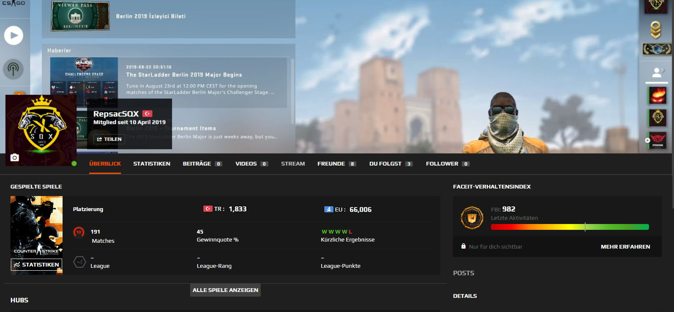Click the RepsacSQX username
This screenshot has height=312, width=674.
[116, 113]
